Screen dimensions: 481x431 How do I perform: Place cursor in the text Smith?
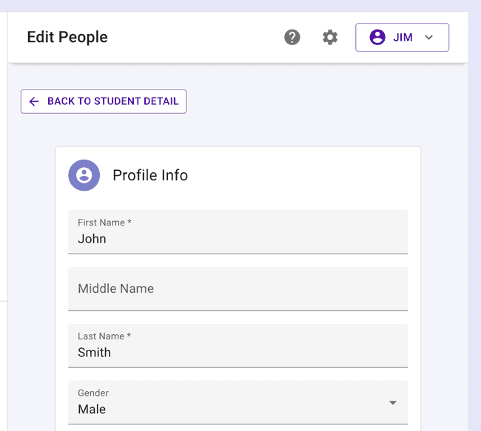click(94, 353)
